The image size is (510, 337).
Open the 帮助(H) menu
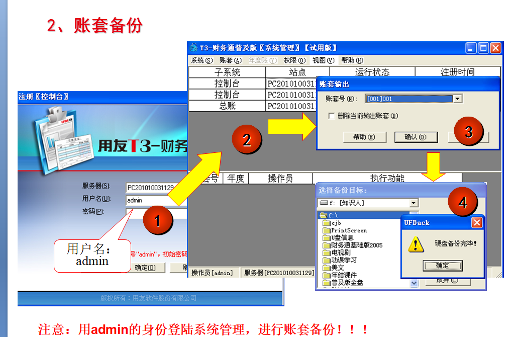pos(352,60)
